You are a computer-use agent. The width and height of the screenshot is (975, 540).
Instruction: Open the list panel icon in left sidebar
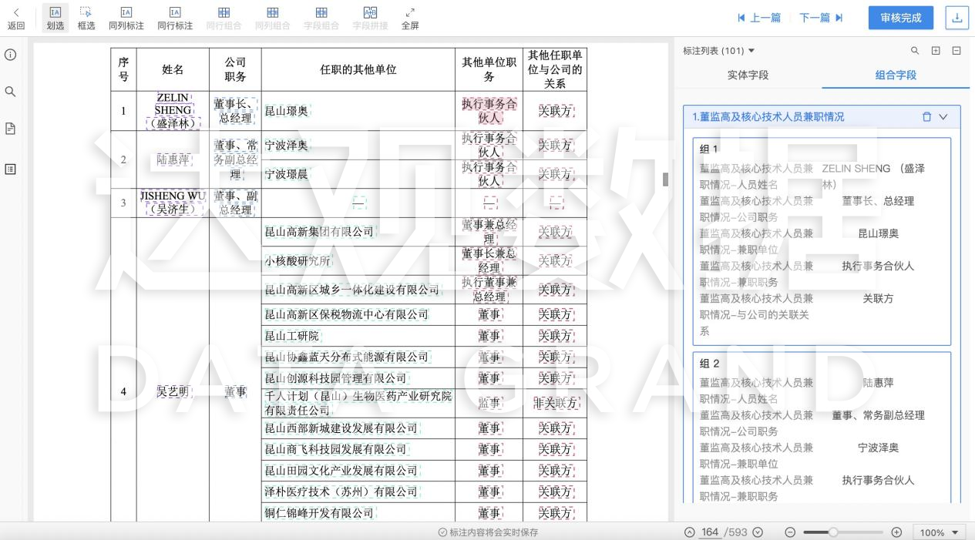(x=11, y=169)
